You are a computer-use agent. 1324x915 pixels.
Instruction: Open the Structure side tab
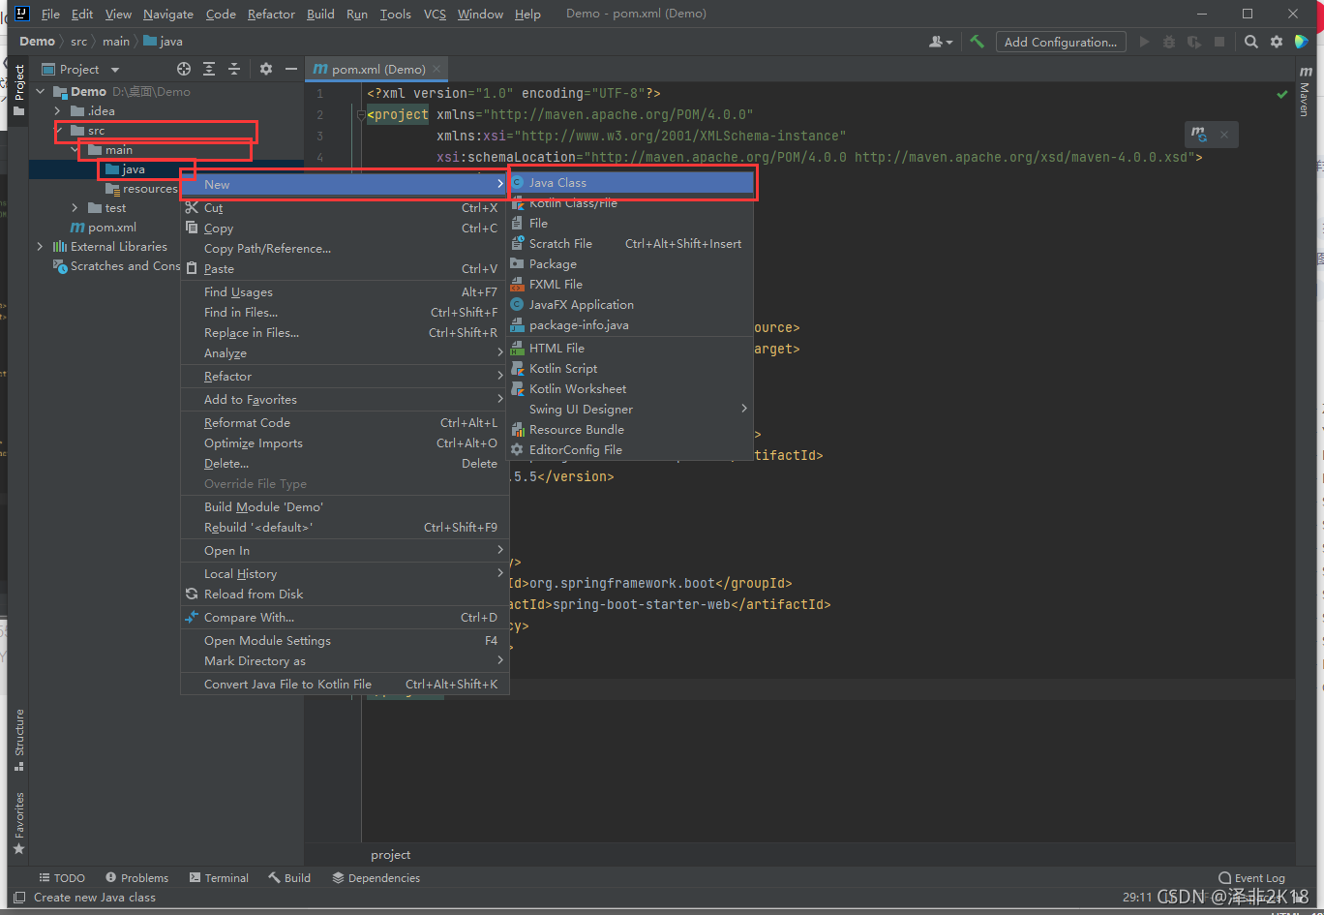(18, 740)
